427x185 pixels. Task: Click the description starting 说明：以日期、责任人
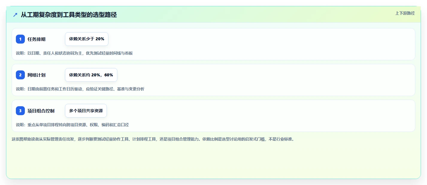click(74, 53)
